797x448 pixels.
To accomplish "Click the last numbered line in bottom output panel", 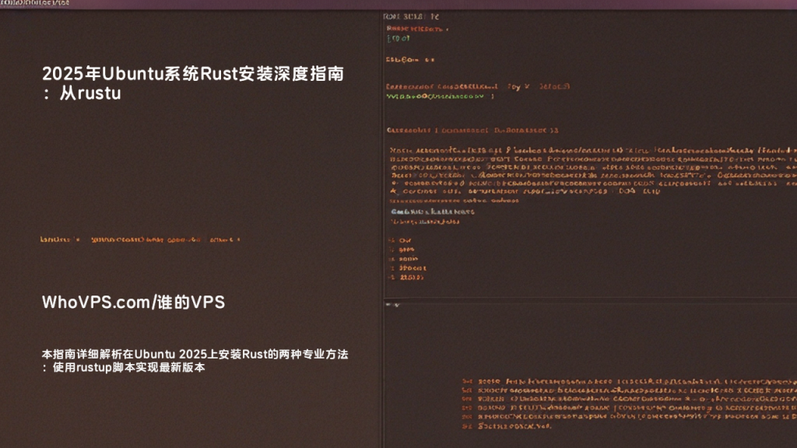I will pyautogui.click(x=507, y=426).
